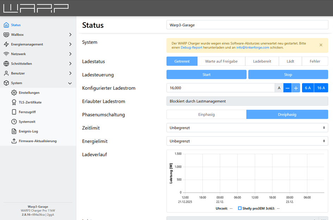Click Firmware-Aktualisierung upload icon
The image size is (333, 220).
pos(14,141)
